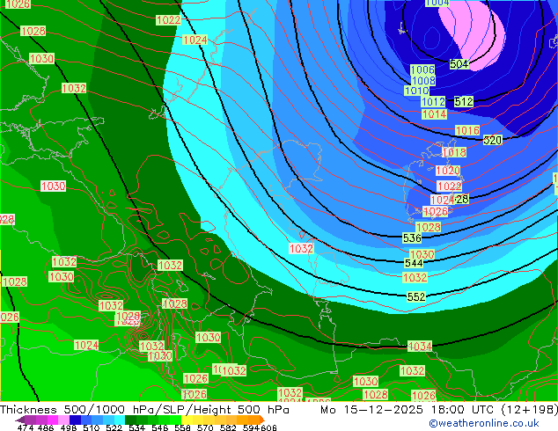Image resolution: width=558 pixels, height=431 pixels.
Task: Click the 1018 isobar label
Action: 454,152
